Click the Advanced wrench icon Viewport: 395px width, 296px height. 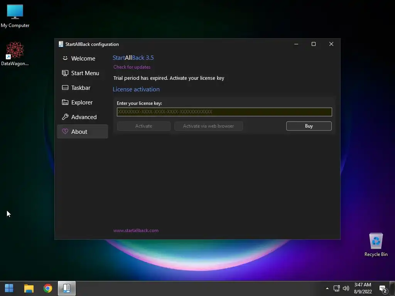click(x=65, y=117)
